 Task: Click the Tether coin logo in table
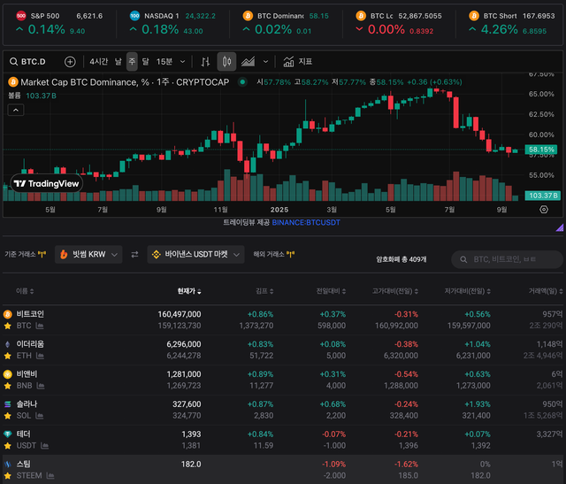7,434
